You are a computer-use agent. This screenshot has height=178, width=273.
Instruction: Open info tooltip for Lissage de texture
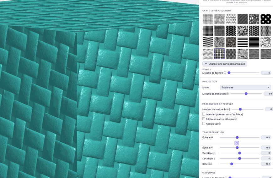coord(225,73)
